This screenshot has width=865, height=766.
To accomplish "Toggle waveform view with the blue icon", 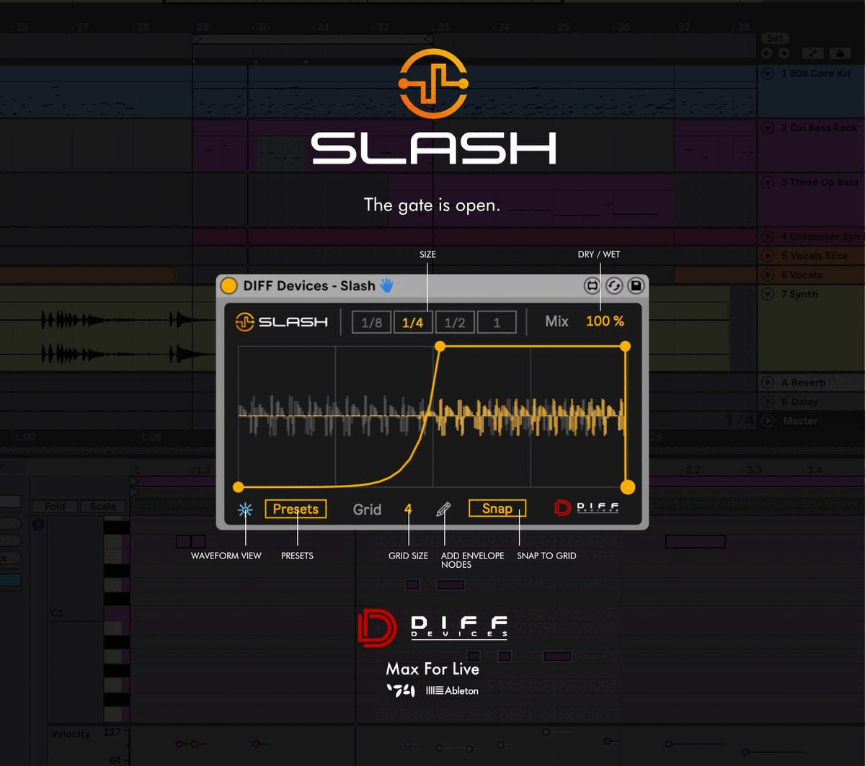I will (x=245, y=510).
